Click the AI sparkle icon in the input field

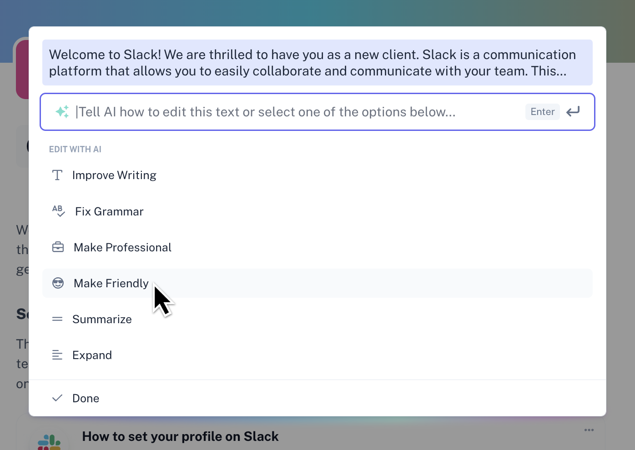tap(62, 111)
